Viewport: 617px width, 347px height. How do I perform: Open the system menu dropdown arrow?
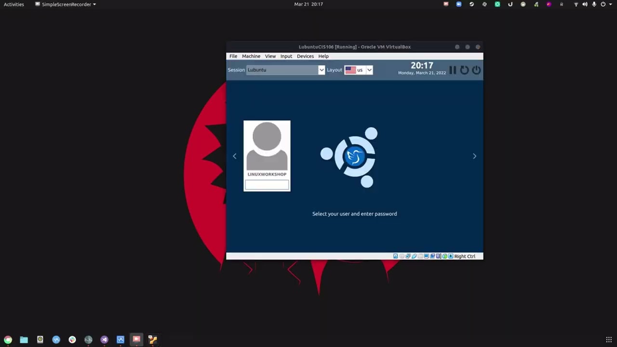[x=610, y=4]
